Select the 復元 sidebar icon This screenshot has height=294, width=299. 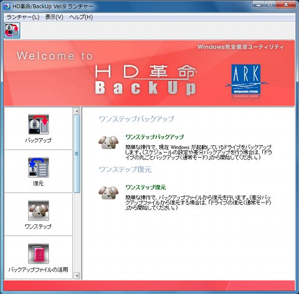tap(39, 168)
